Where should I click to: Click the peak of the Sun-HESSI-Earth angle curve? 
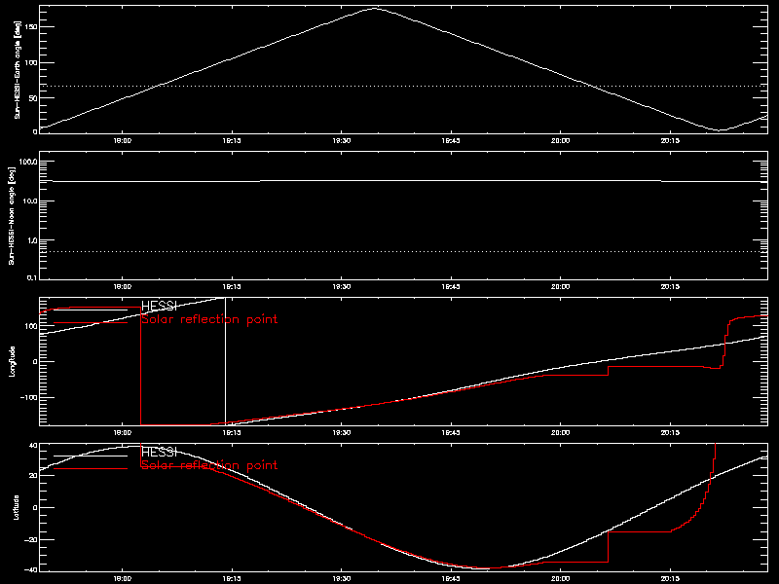pos(375,8)
